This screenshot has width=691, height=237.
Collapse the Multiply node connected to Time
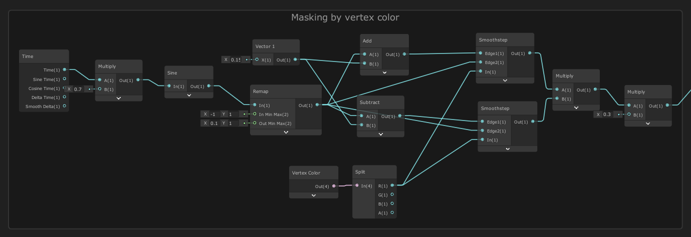pos(119,98)
